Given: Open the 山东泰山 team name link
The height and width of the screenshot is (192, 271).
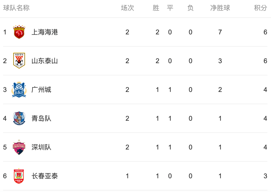Looking at the screenshot, I should 45,61.
